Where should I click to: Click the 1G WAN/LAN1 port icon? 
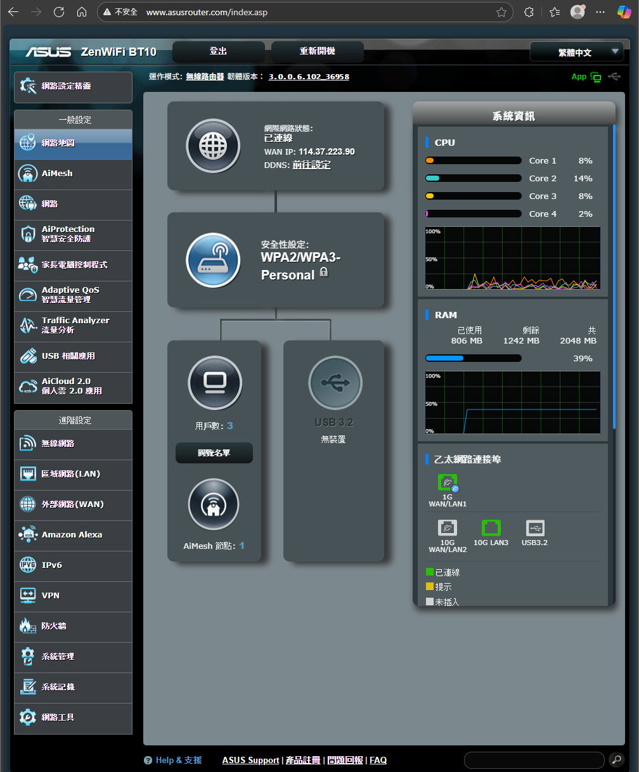(448, 484)
